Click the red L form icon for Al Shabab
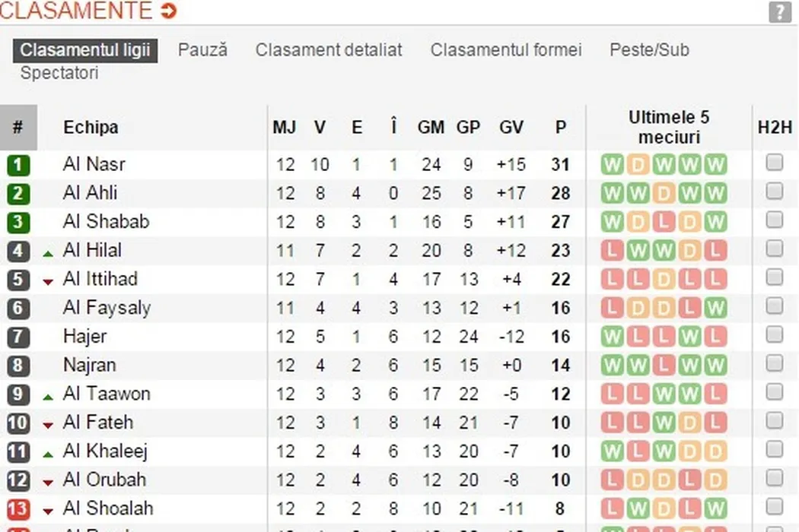 [664, 222]
